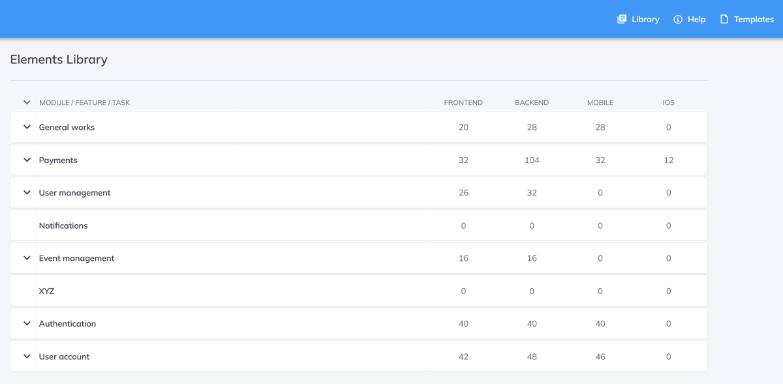Click User account frontend value 42
783x384 pixels.
pyautogui.click(x=463, y=357)
